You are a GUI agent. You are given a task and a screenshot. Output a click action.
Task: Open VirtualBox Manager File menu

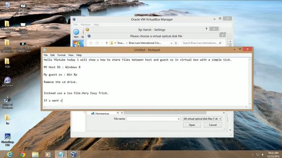75,25
